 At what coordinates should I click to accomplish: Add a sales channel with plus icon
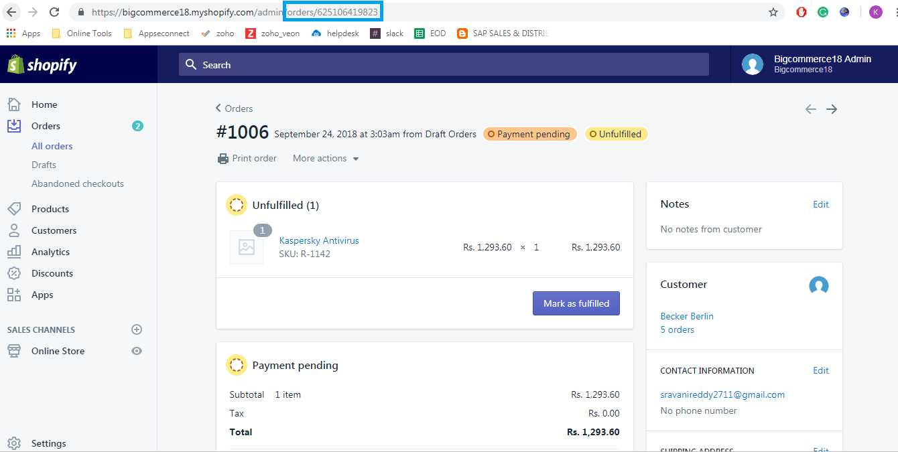(137, 329)
